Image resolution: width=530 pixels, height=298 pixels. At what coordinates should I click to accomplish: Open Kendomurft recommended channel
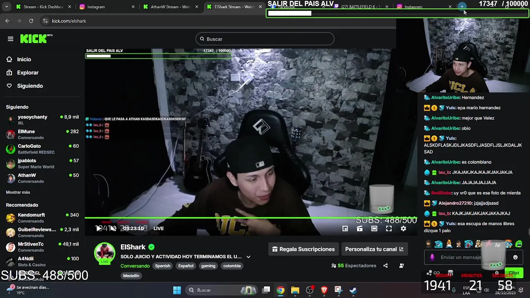click(x=42, y=218)
